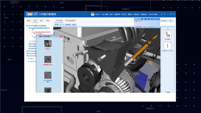Open the first step thumbnail in steps dialog
Image resolution: width=201 pixels, height=113 pixels.
coord(48,44)
